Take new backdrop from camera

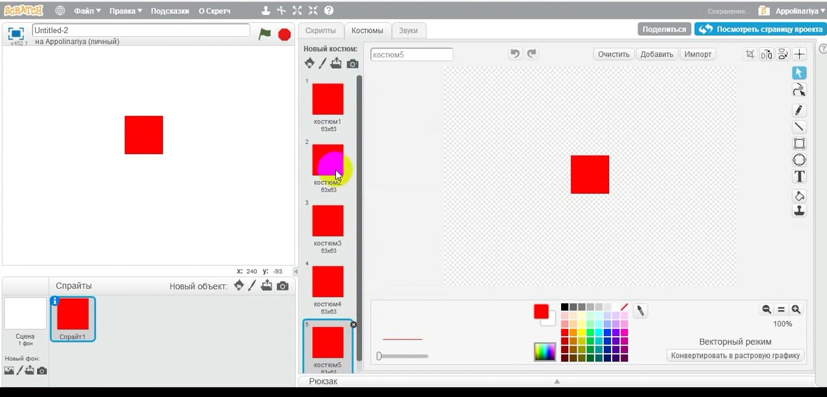(x=42, y=370)
